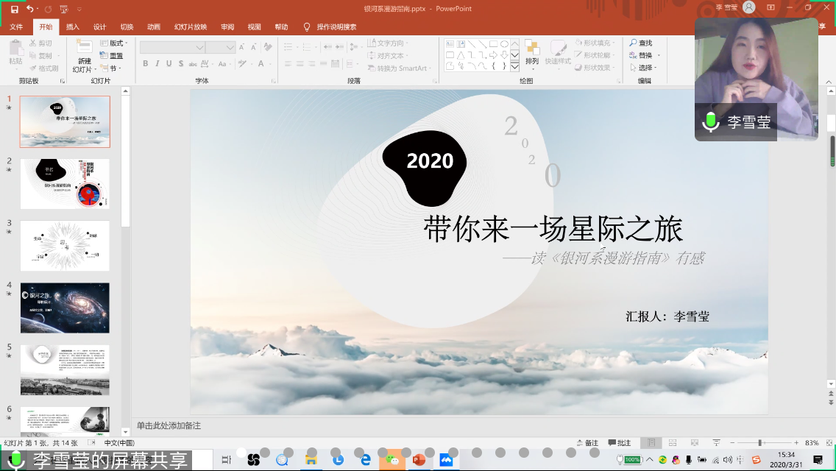Expand the shapes gallery more arrow
This screenshot has height=471, width=836.
(x=514, y=67)
